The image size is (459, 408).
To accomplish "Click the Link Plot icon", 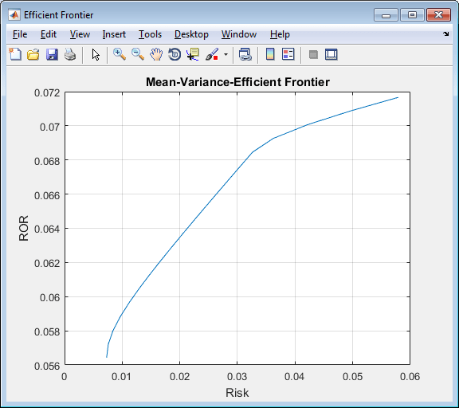I will [245, 54].
